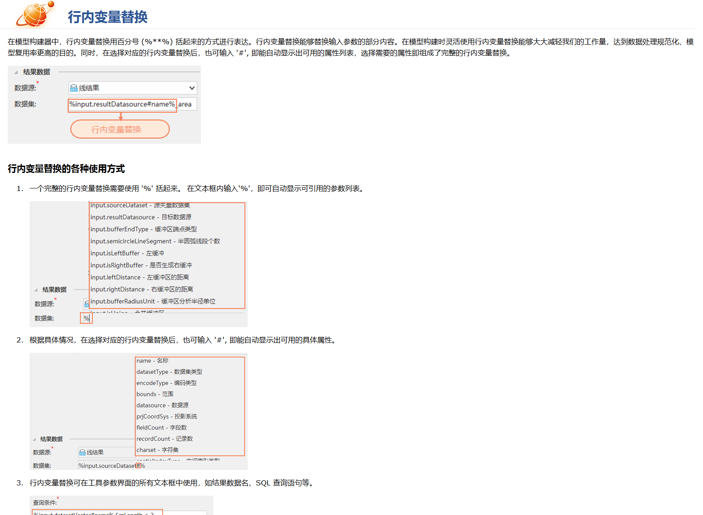Choose 'charset - 字符集' attribute
Viewport: 703px width, 515px height.
point(158,450)
